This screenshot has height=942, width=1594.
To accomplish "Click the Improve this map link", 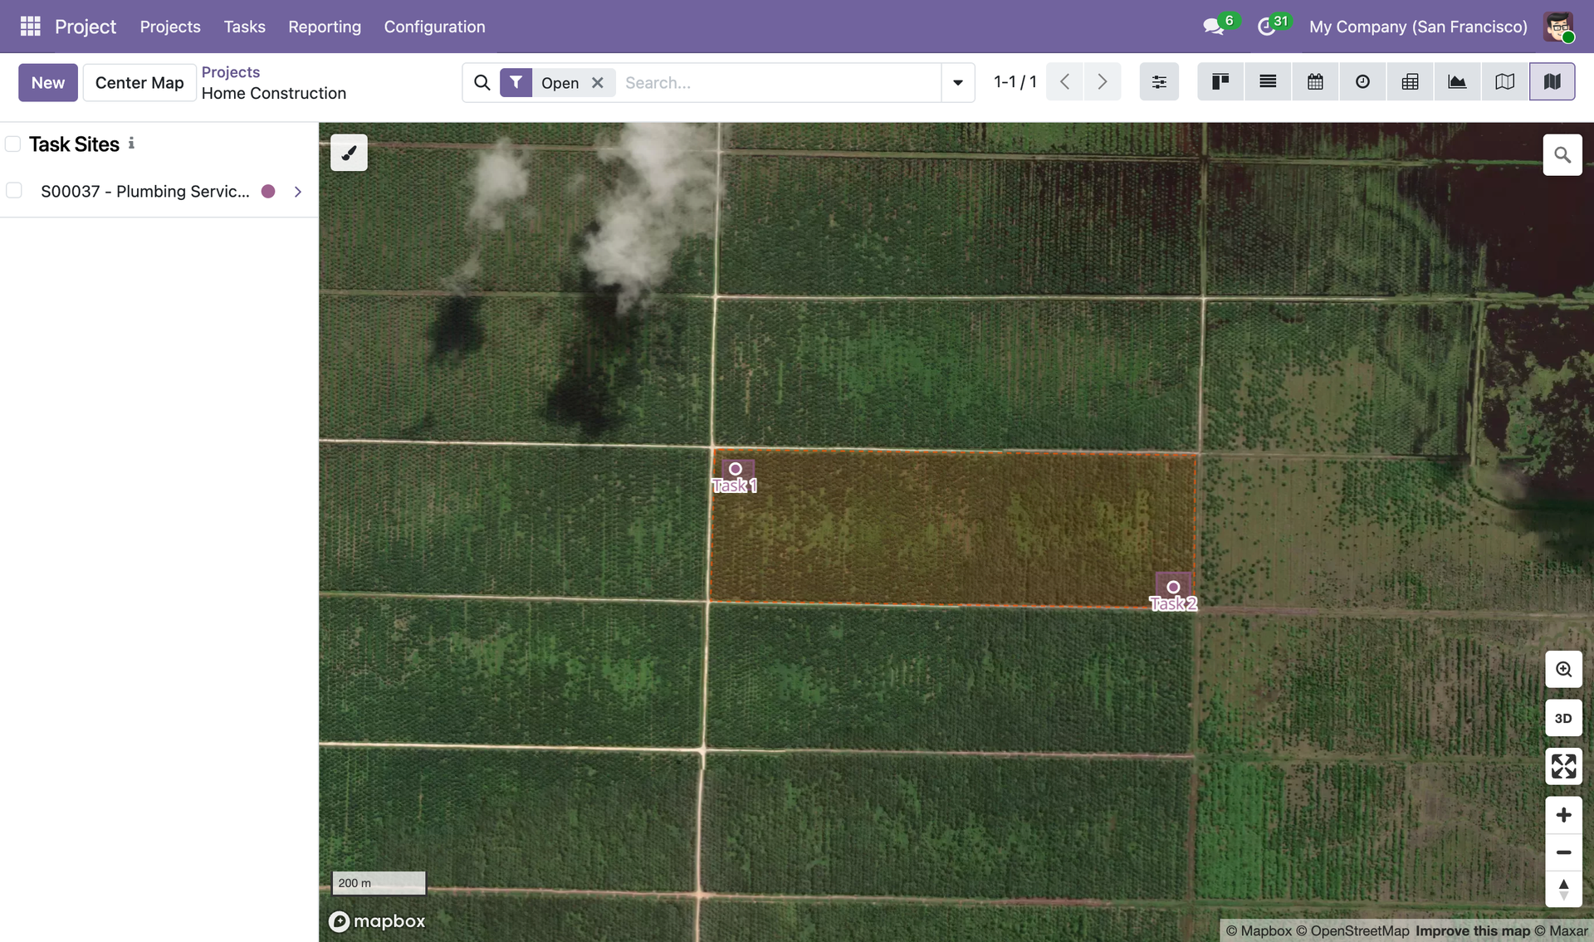I will pyautogui.click(x=1473, y=931).
